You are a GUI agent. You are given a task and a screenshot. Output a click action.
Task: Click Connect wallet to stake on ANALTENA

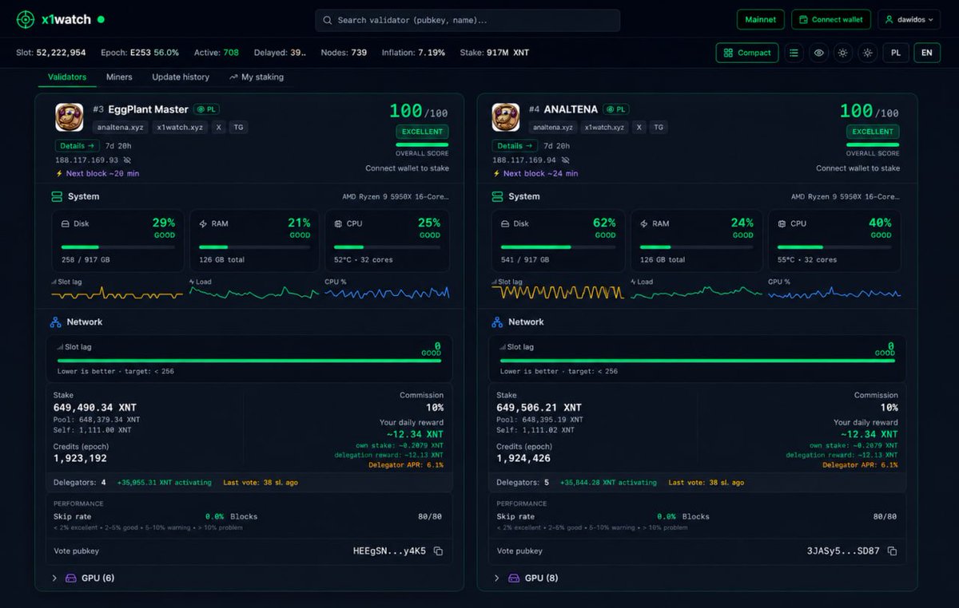click(858, 168)
